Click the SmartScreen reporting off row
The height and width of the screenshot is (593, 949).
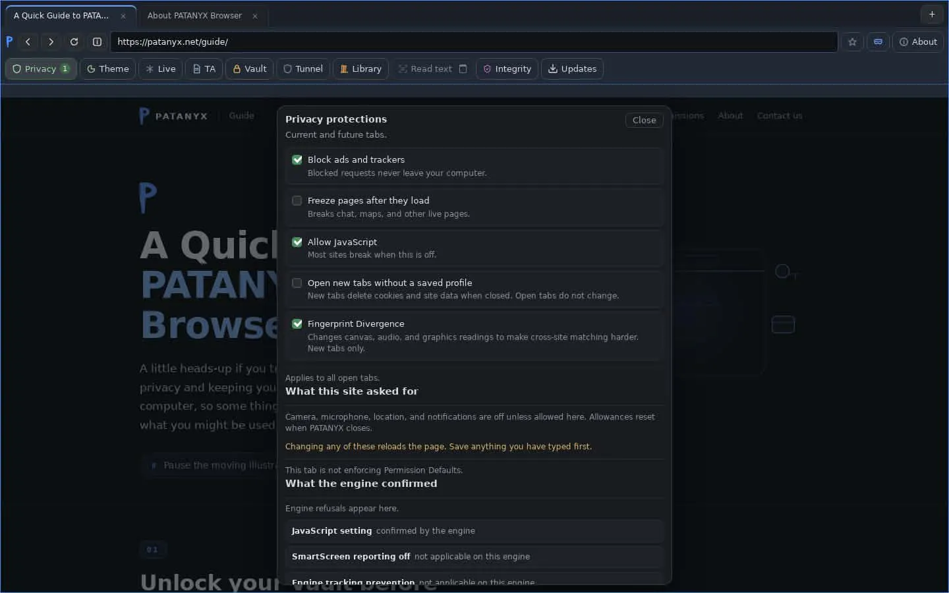(474, 557)
